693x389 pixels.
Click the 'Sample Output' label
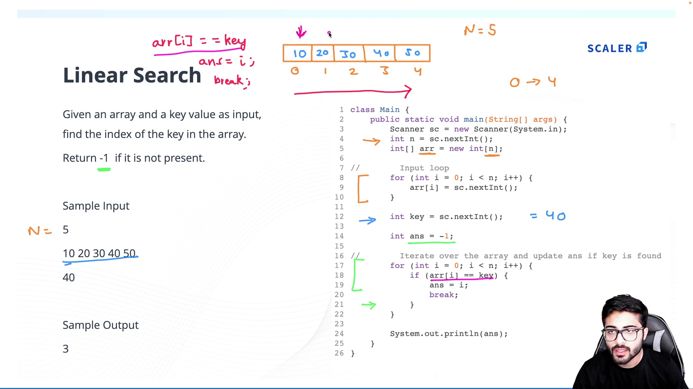click(101, 325)
